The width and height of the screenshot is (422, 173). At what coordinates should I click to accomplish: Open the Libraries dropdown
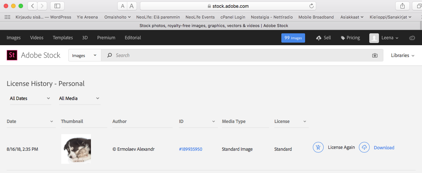click(402, 55)
